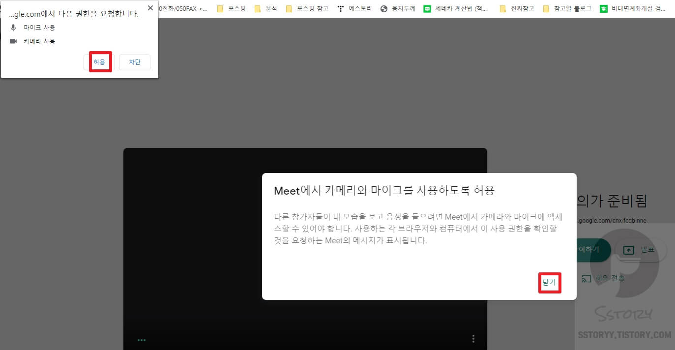
Task: Click the present-screen icon inside 발표 button
Action: point(629,250)
